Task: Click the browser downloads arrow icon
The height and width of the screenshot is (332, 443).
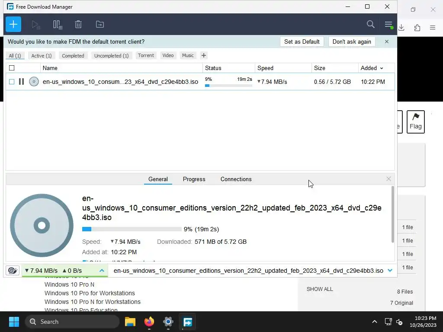Action: tap(401, 28)
